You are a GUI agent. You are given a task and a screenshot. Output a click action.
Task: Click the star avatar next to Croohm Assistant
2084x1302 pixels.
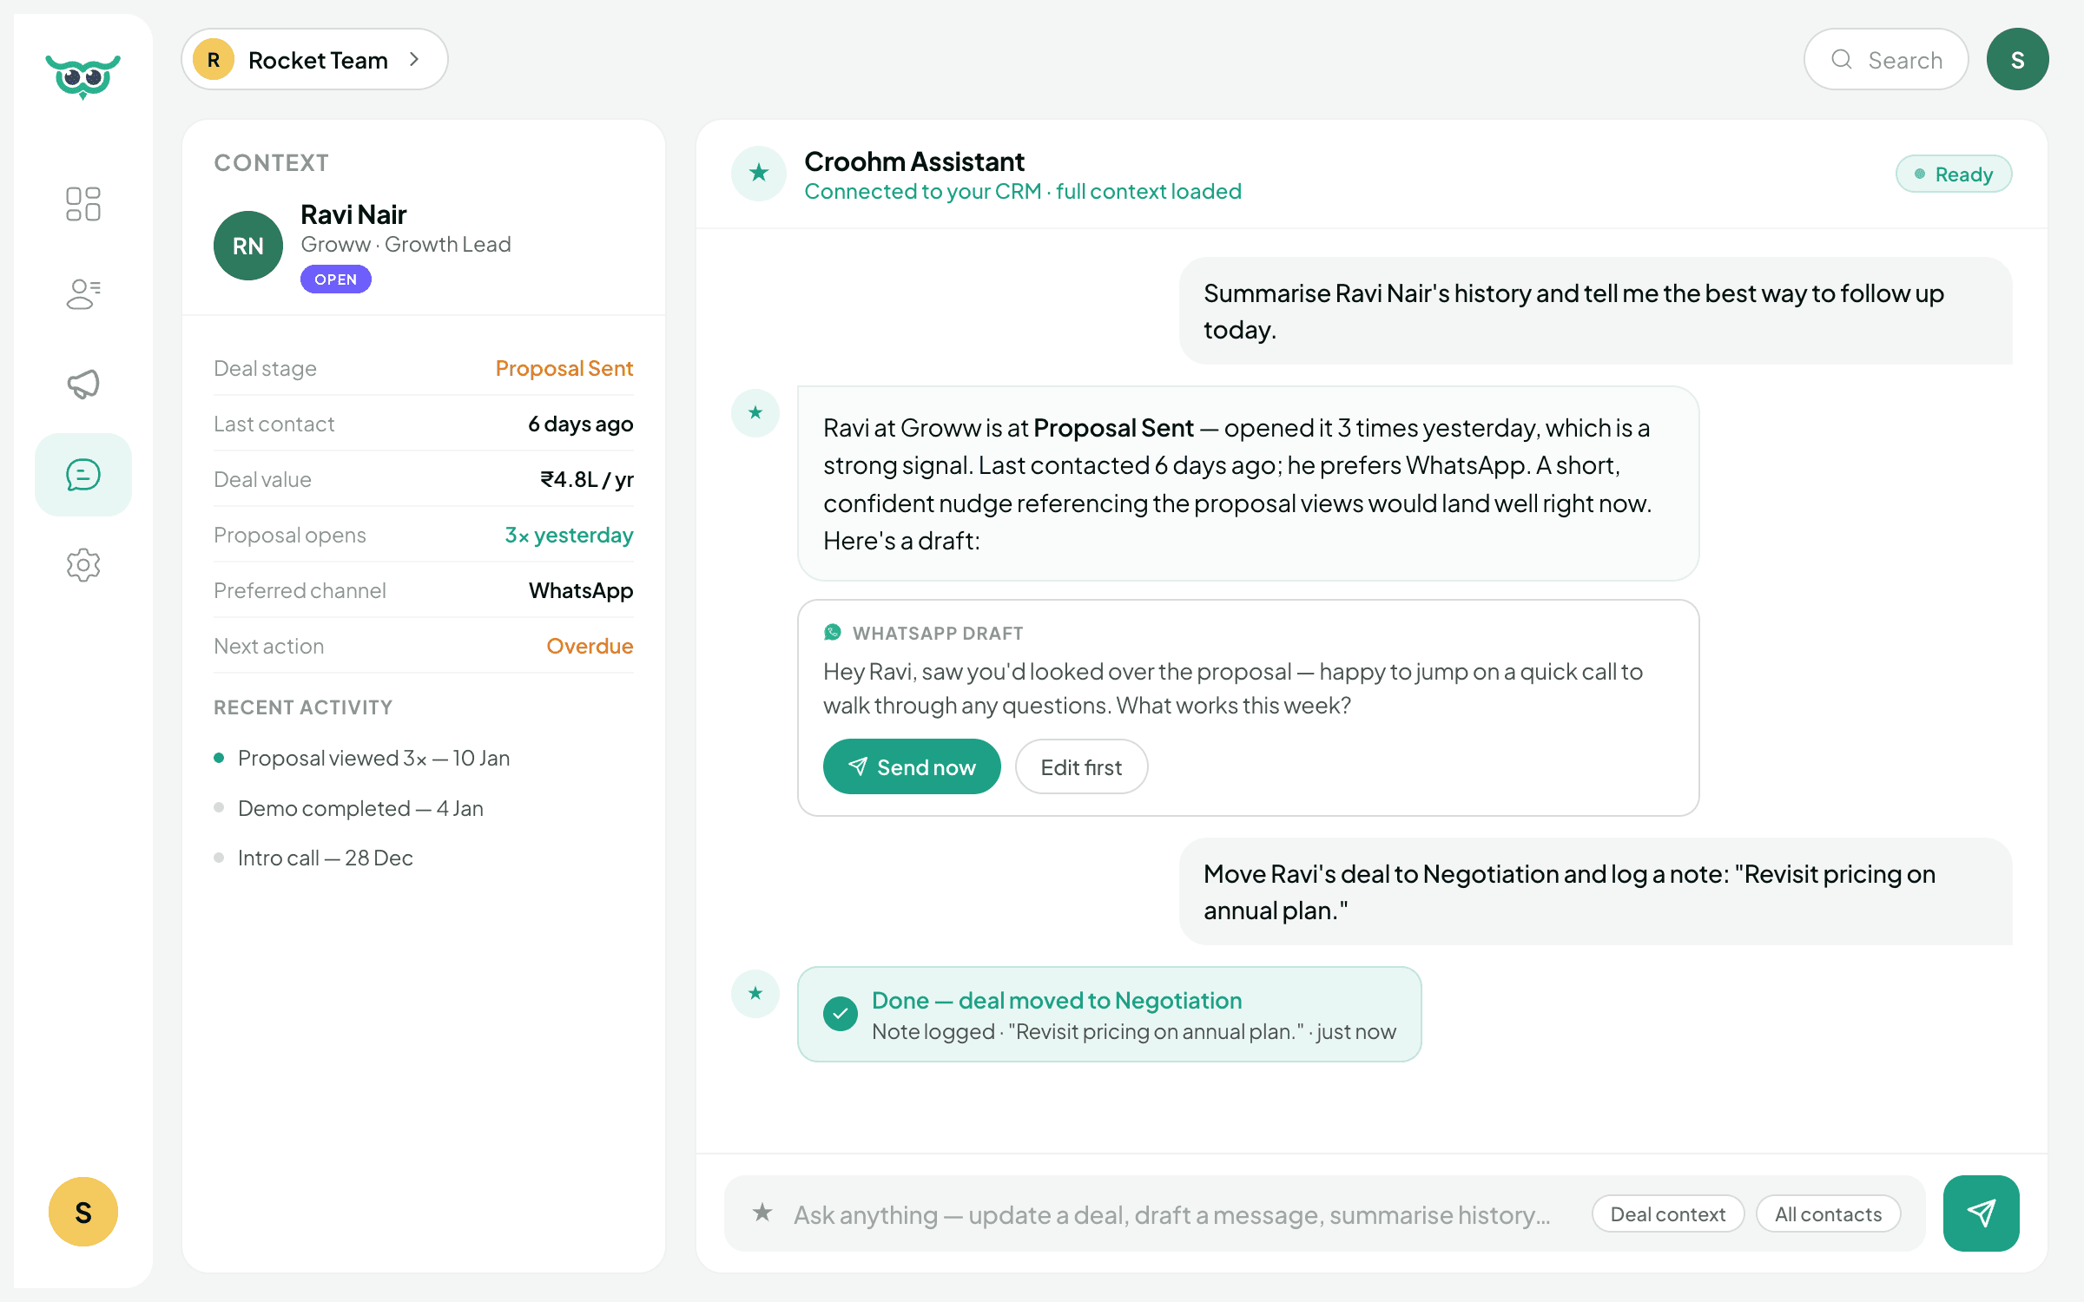[758, 174]
